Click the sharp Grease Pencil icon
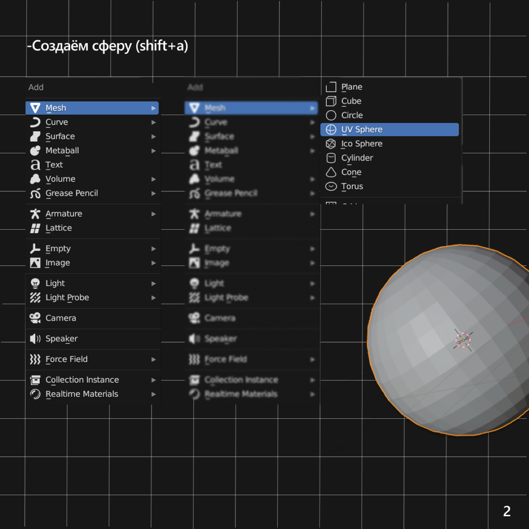529x529 pixels. coord(35,194)
